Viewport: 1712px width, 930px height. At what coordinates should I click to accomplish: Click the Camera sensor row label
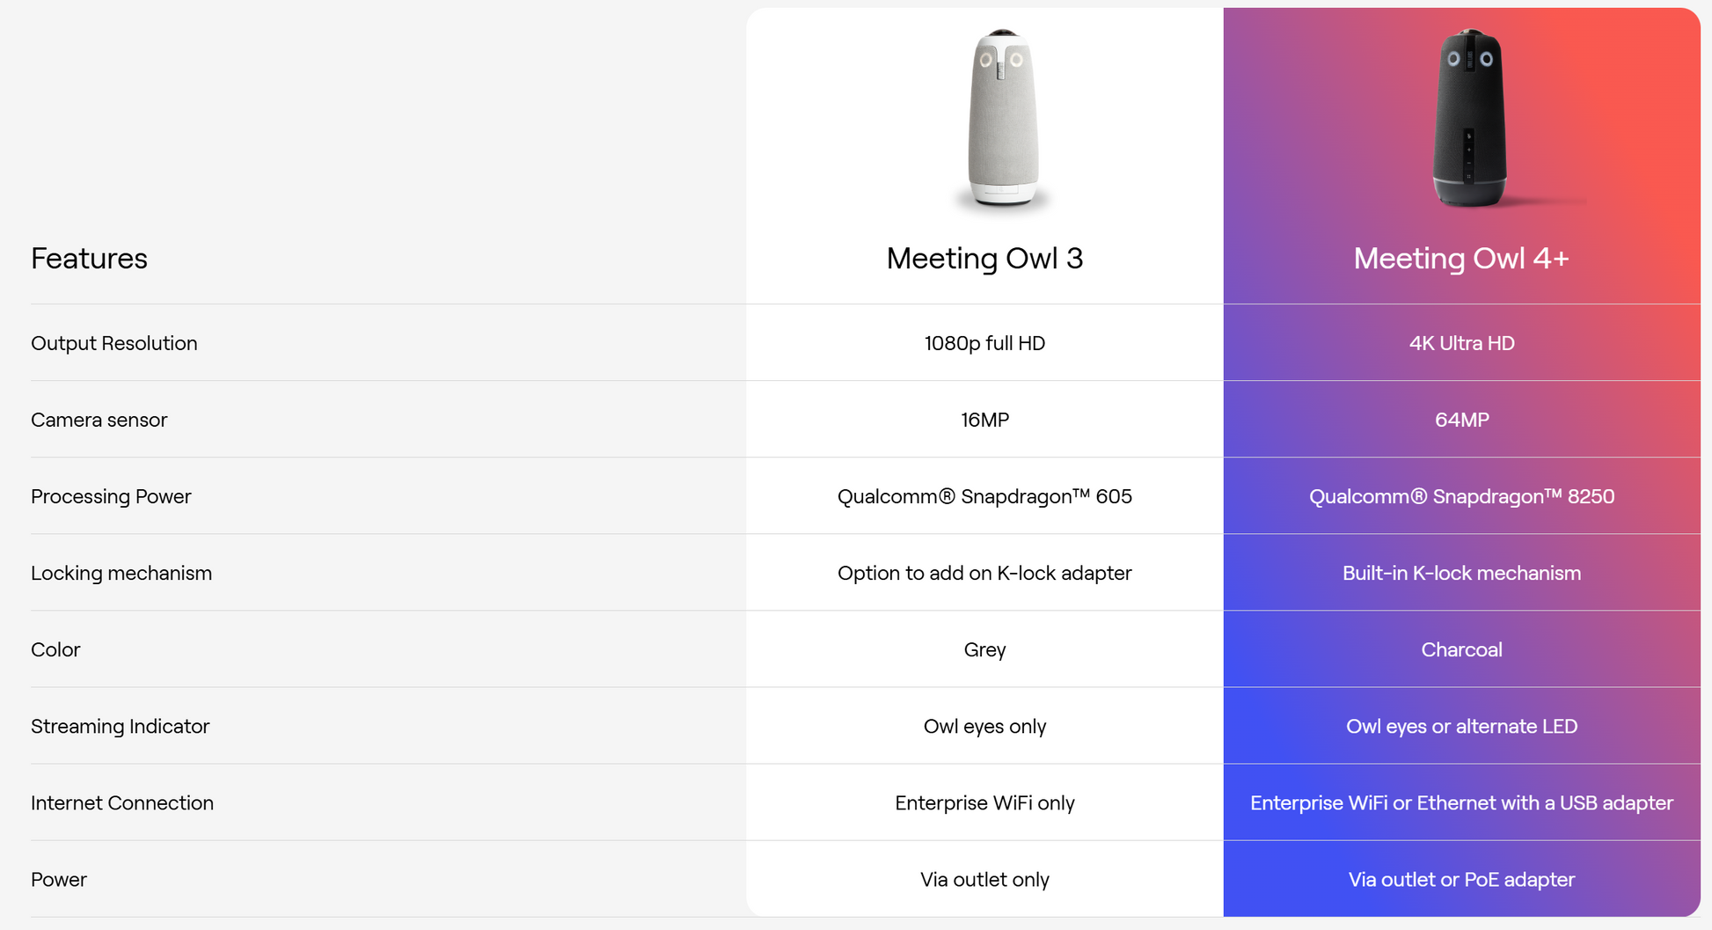pos(99,420)
